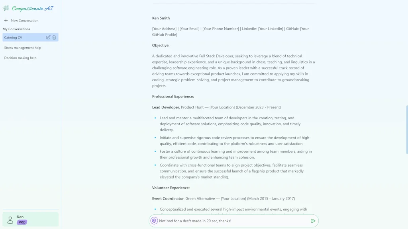Select the highlighted Catering CV conversation
408x229 pixels.
(x=24, y=37)
